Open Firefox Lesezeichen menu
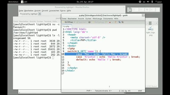 [x=54, y=11]
